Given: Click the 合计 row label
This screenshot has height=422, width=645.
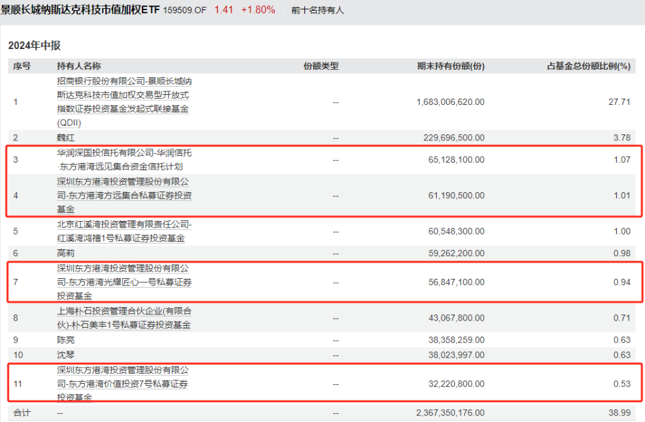Looking at the screenshot, I should pos(21,413).
